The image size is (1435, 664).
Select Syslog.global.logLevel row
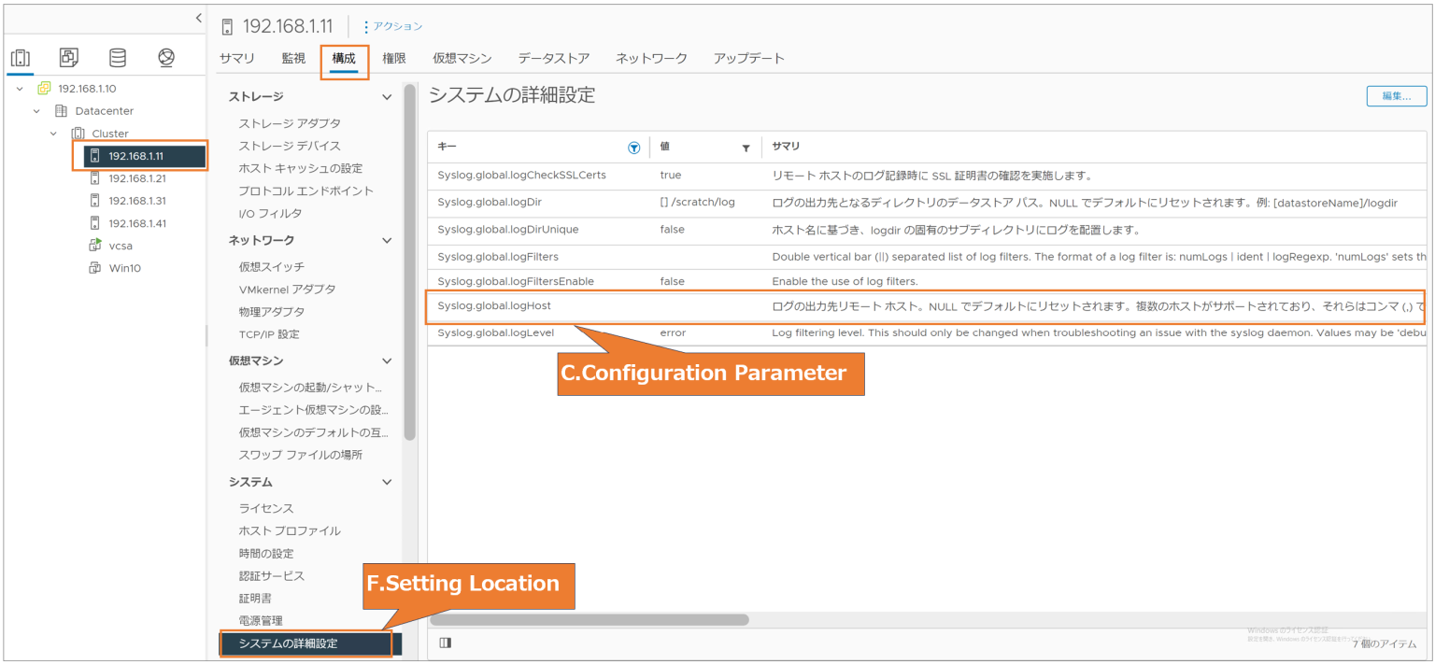[x=928, y=332]
